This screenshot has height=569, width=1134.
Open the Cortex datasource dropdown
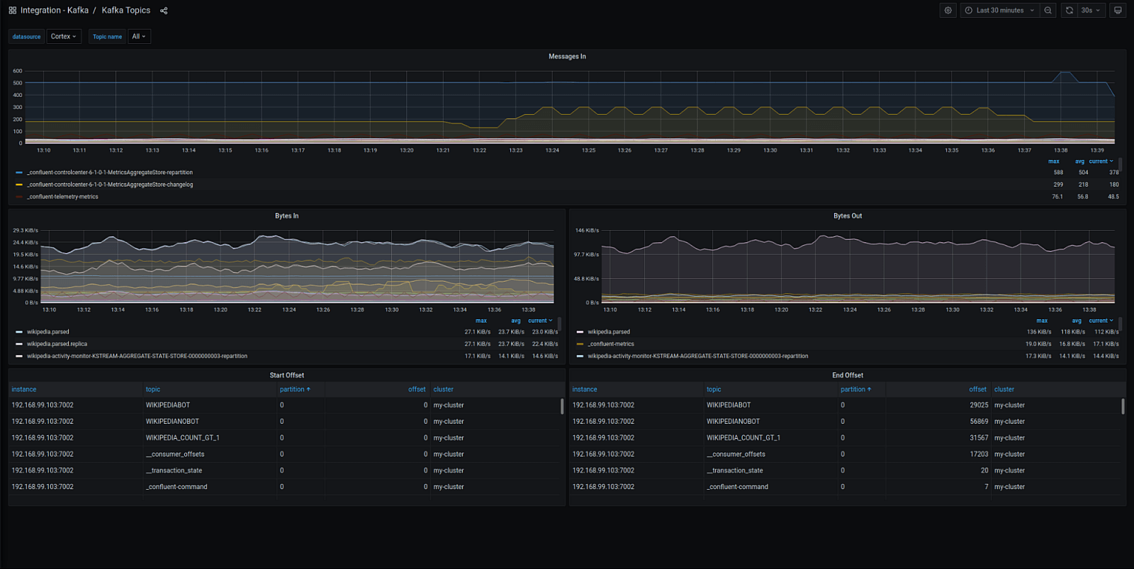(x=64, y=37)
